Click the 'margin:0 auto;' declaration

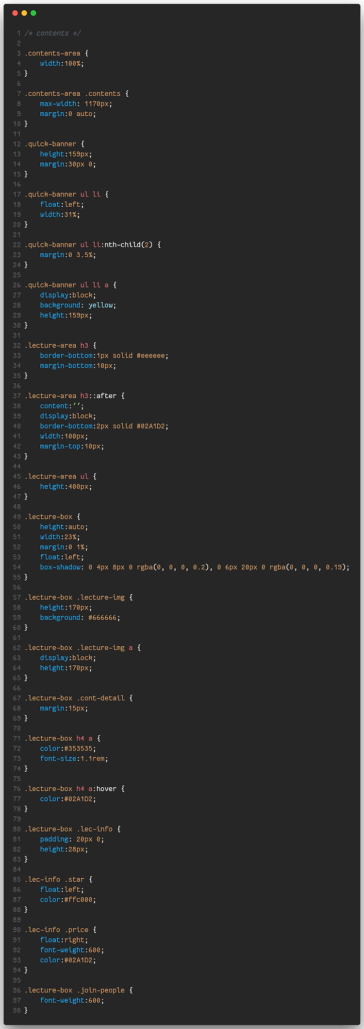tap(68, 114)
